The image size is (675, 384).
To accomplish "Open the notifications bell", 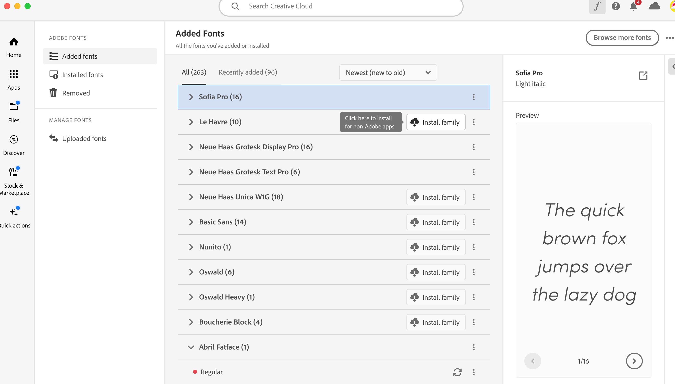I will [634, 6].
